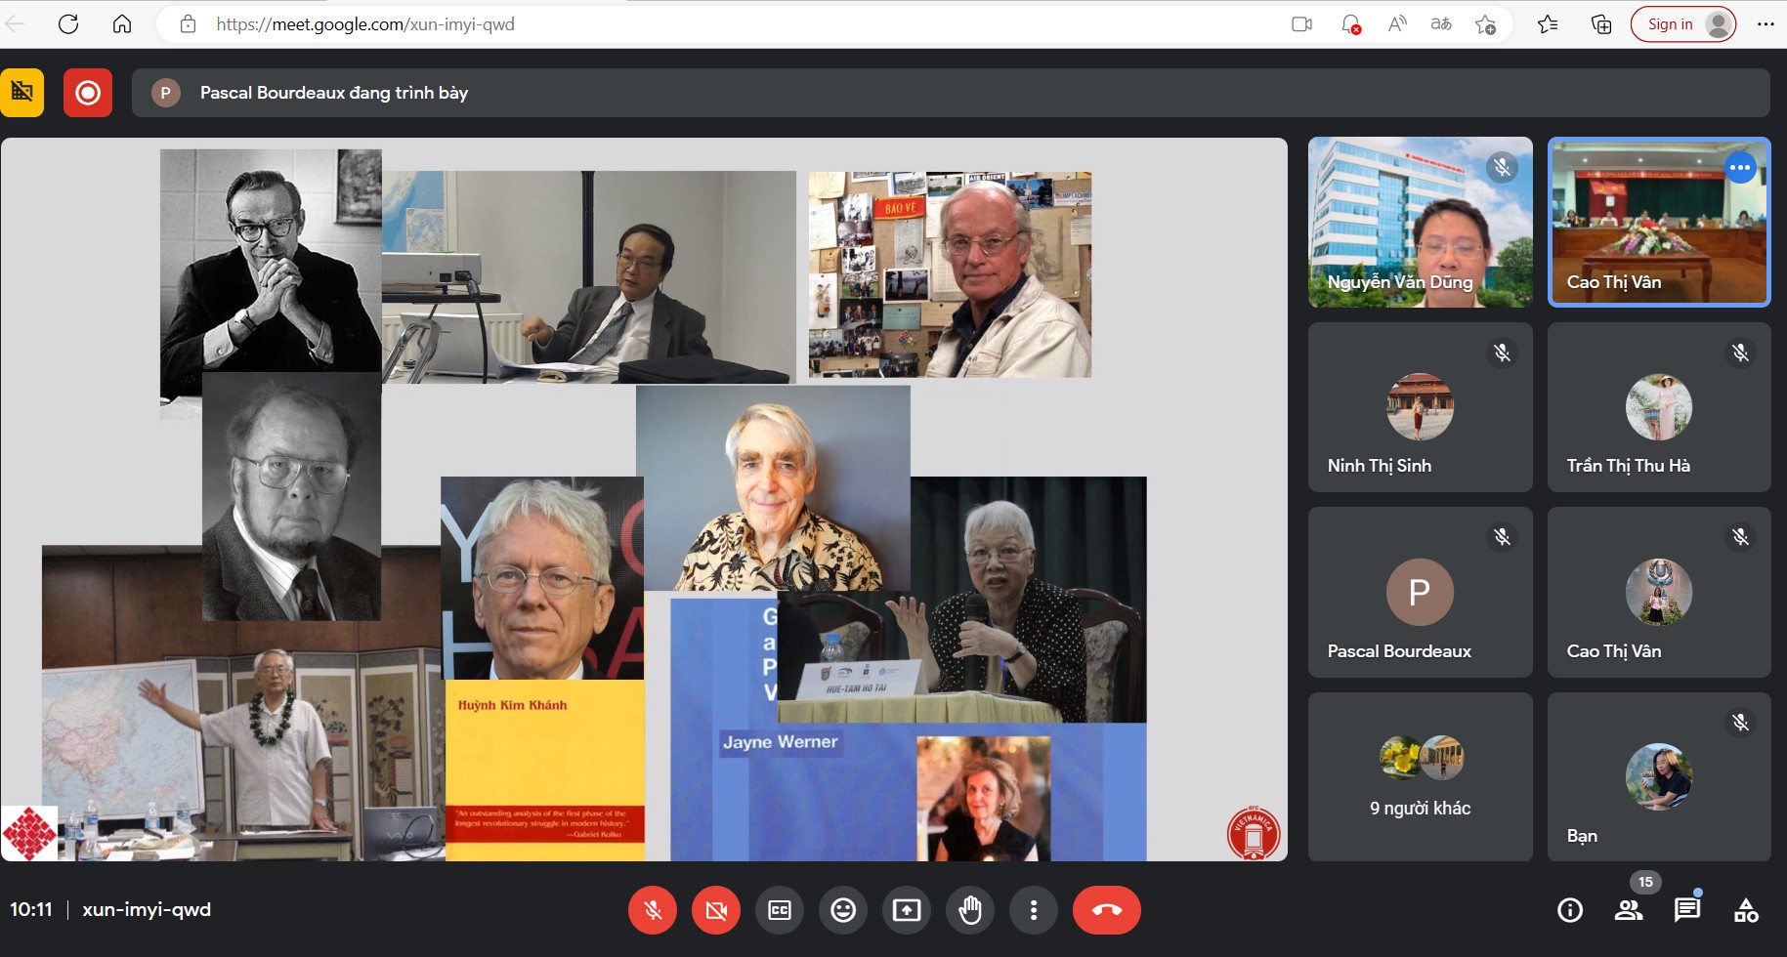Start presenting your screen
Viewport: 1787px width, 957px height.
907,910
